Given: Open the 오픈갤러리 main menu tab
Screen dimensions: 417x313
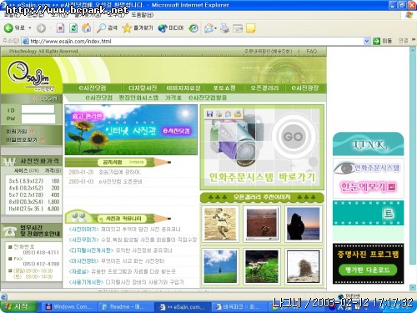Looking at the screenshot, I should 264,88.
